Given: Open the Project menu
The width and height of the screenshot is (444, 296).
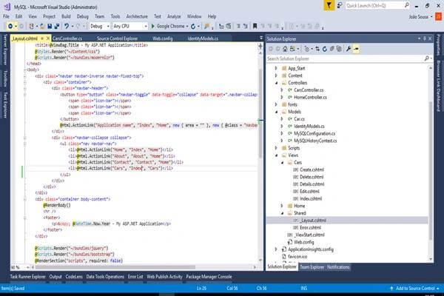Looking at the screenshot, I should [50, 16].
